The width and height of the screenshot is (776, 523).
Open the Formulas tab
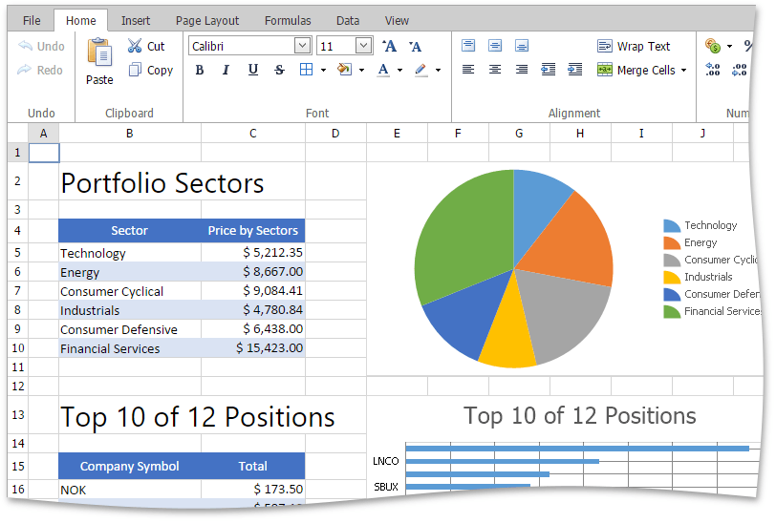click(288, 21)
